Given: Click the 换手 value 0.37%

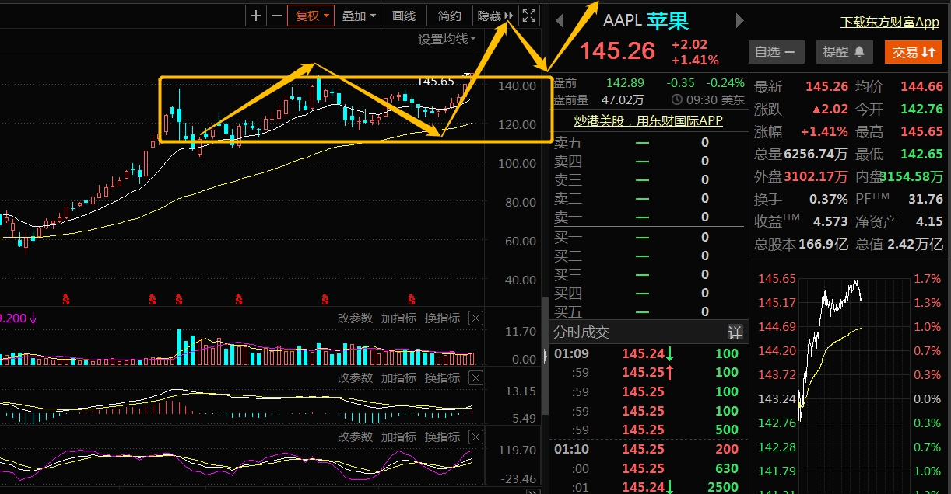Looking at the screenshot, I should 829,199.
